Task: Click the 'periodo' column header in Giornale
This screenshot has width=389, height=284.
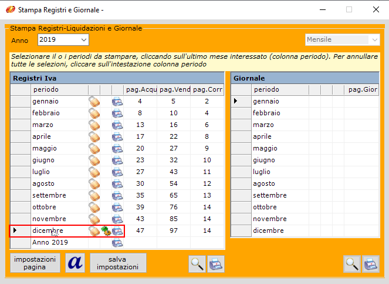Action: [267, 89]
